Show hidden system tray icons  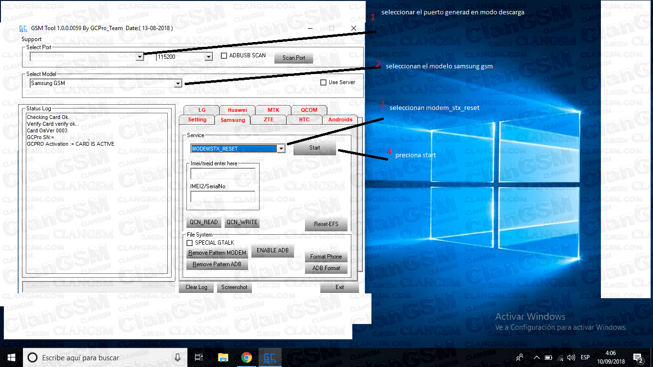click(x=537, y=357)
